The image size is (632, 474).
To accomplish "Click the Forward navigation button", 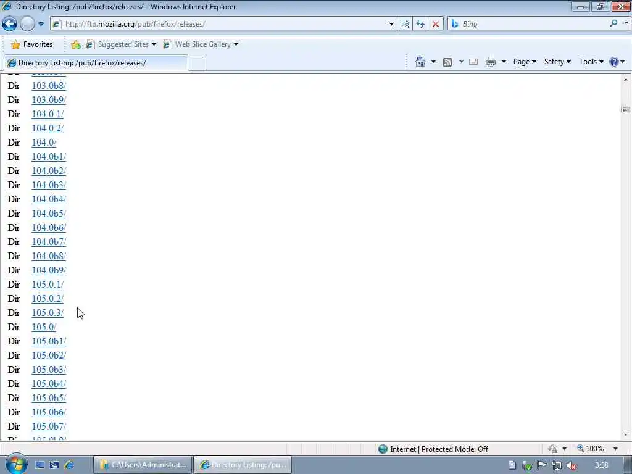I will [27, 24].
